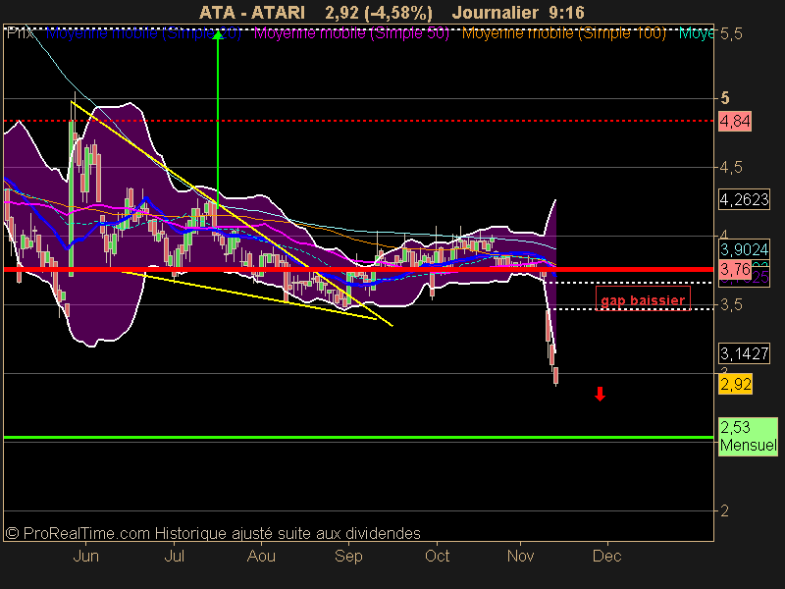Click the "5,5" price axis value
The image size is (785, 589).
731,33
